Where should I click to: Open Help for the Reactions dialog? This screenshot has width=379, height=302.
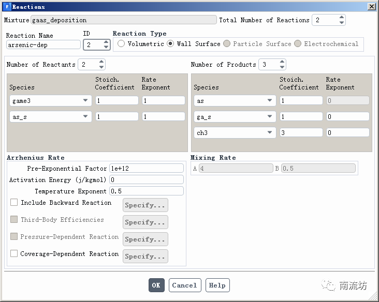pos(217,285)
